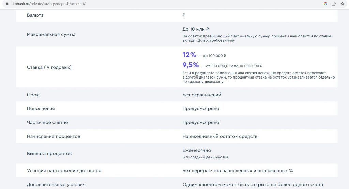349x189 pixels.
Task: Click the Пополнение row label
Action: [41, 108]
